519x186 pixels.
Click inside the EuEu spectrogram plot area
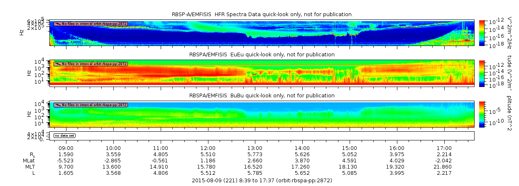(262, 73)
